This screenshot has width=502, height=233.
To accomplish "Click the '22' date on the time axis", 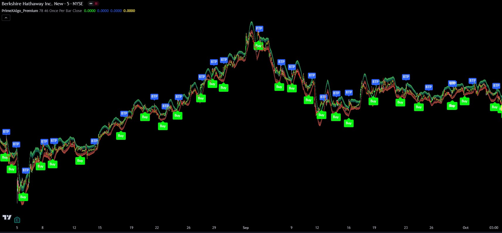I will point(157,228).
